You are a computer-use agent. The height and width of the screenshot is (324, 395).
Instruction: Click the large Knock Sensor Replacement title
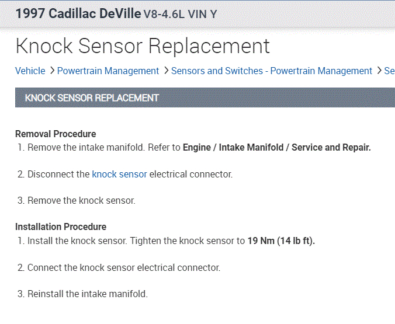(143, 46)
